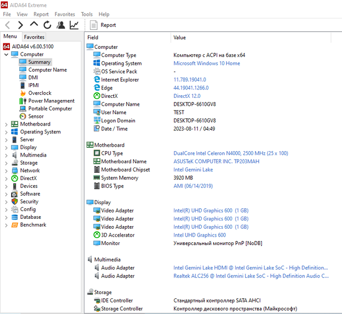Go up one level with the up arrow button
Image resolution: width=342 pixels, height=314 pixels.
click(34, 25)
